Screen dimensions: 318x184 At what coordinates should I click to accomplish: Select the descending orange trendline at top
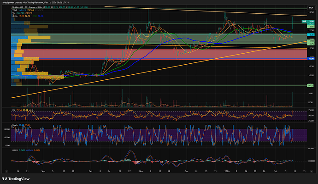[x=184, y=11]
